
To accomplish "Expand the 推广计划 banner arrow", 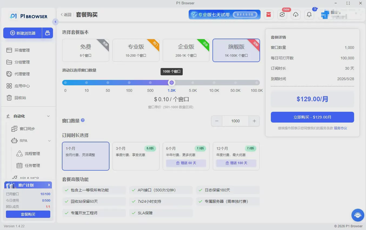I will [49, 185].
